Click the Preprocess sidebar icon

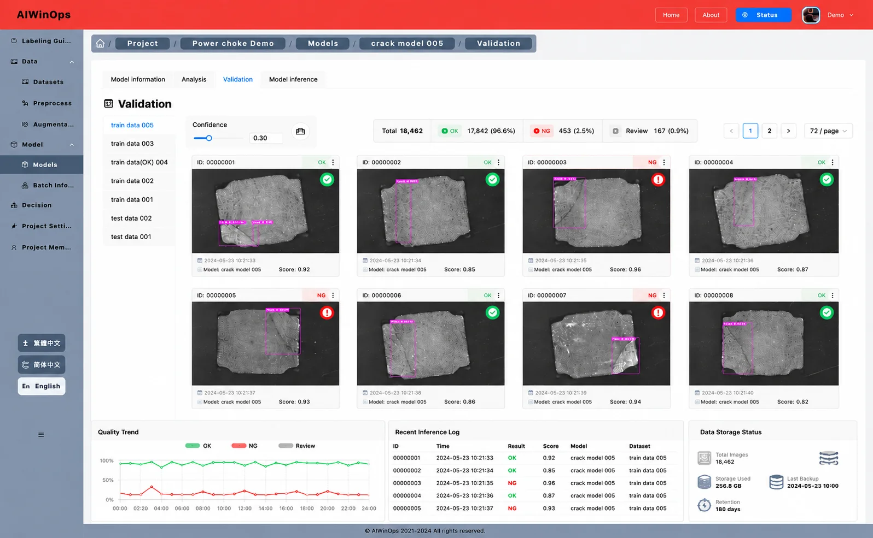point(25,103)
